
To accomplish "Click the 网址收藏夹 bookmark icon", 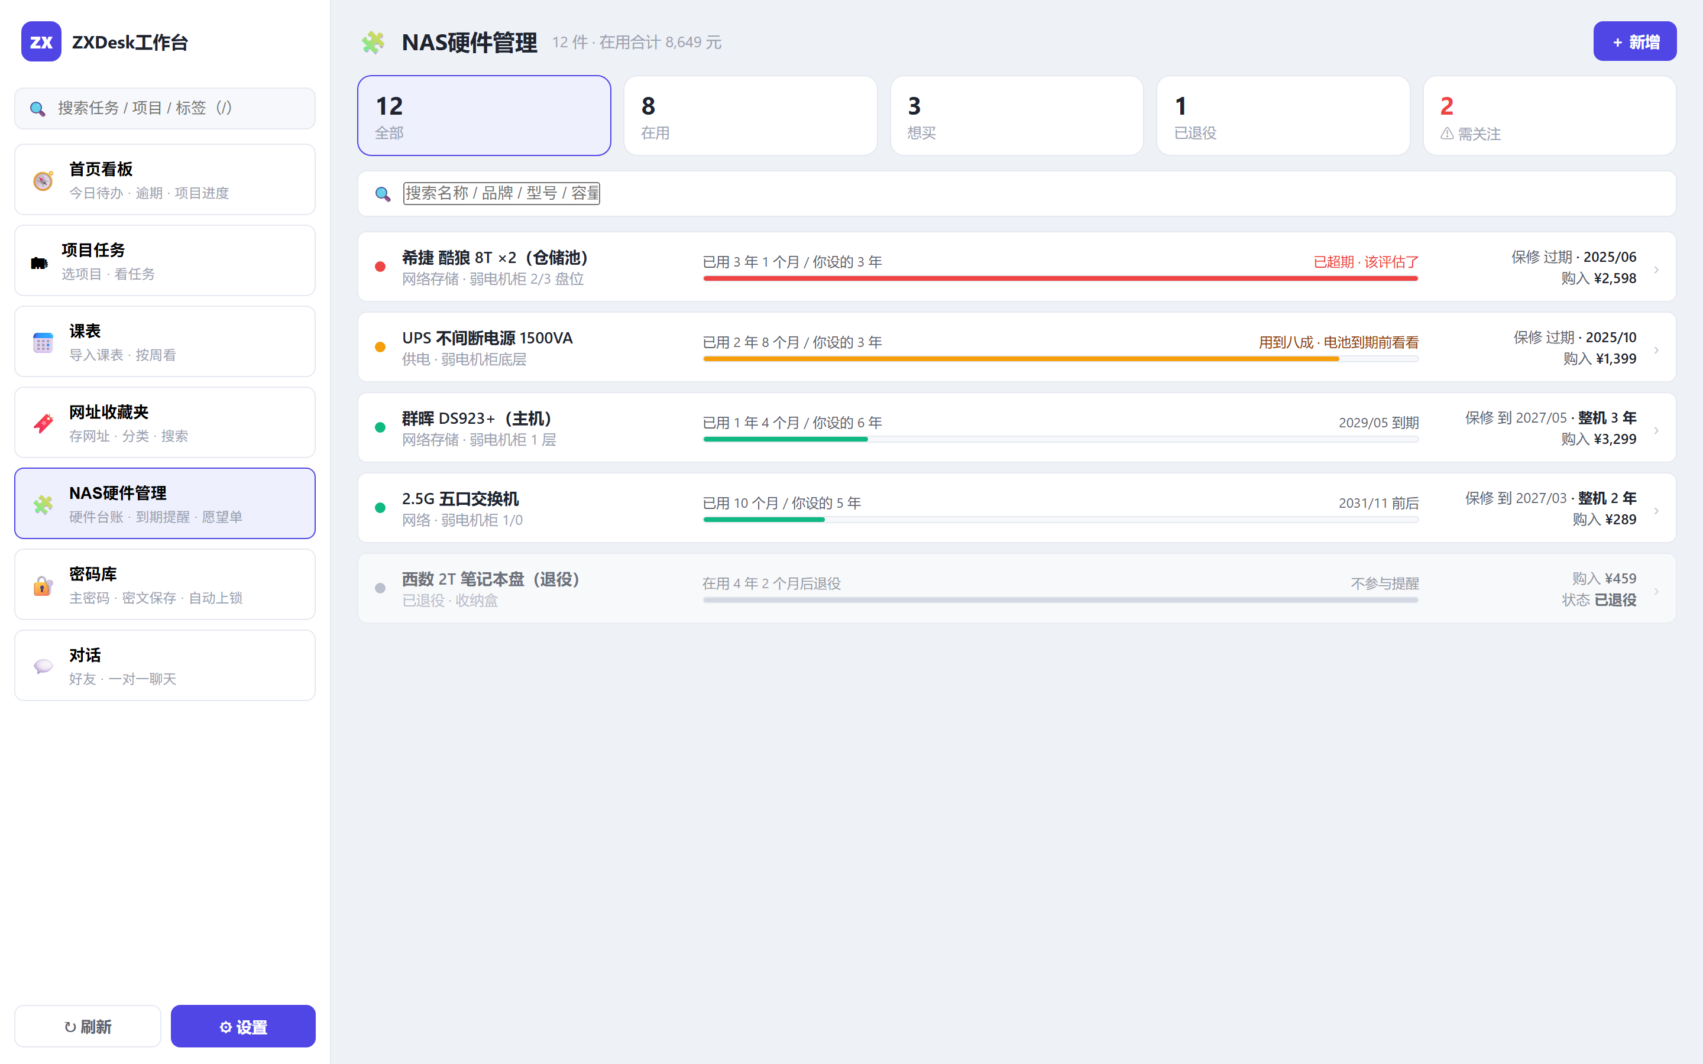I will tap(43, 424).
